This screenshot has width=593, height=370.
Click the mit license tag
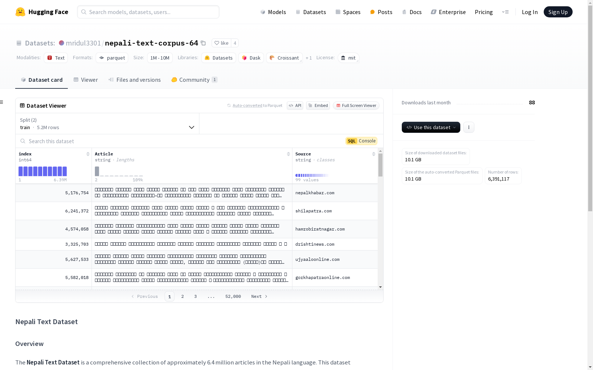click(x=348, y=58)
